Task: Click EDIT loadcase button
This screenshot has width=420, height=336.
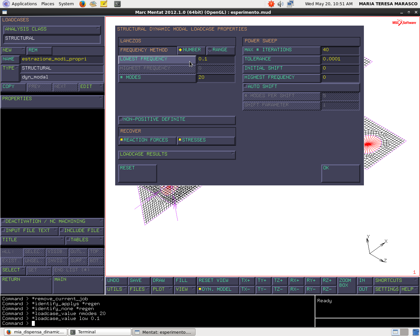Action: click(x=91, y=87)
